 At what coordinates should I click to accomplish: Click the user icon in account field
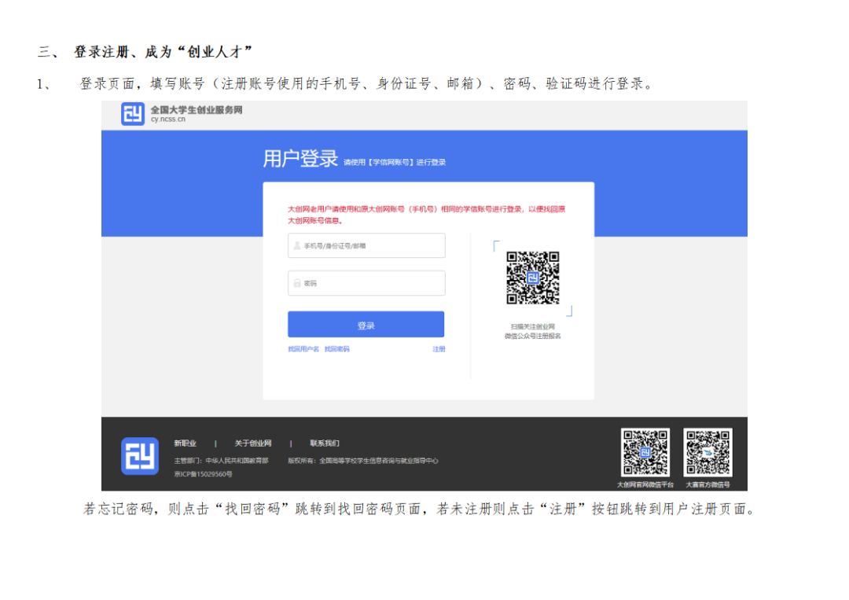296,246
